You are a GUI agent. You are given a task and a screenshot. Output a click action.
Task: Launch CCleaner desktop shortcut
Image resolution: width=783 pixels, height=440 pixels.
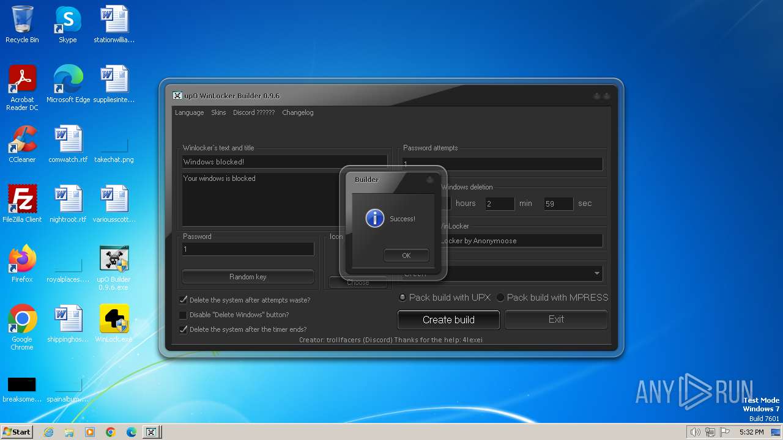(22, 145)
